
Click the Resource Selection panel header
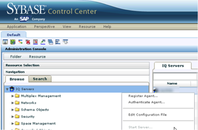[x=77, y=65]
